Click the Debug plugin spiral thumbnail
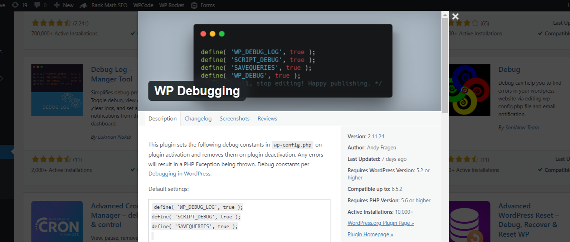The height and width of the screenshot is (242, 570). 469,90
